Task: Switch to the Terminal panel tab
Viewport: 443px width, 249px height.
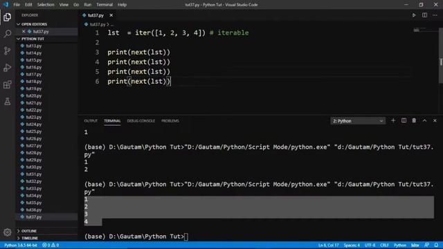Action: tap(112, 121)
